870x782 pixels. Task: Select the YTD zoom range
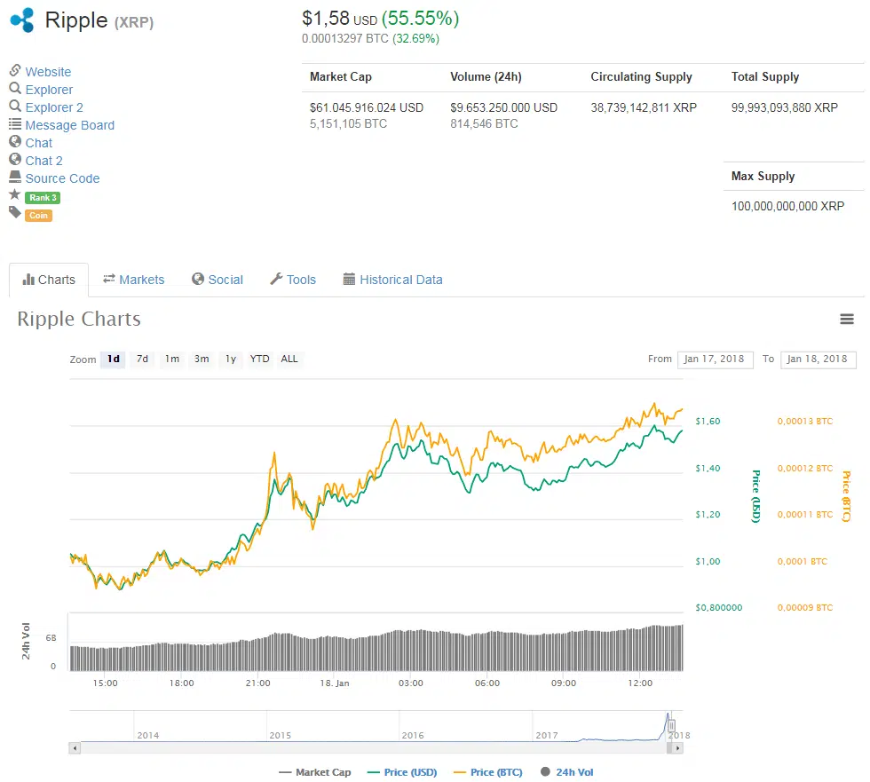point(259,359)
